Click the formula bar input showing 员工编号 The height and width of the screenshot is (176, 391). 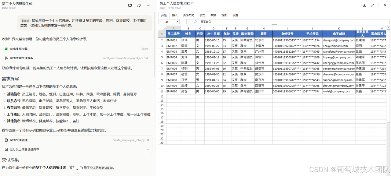pos(294,22)
